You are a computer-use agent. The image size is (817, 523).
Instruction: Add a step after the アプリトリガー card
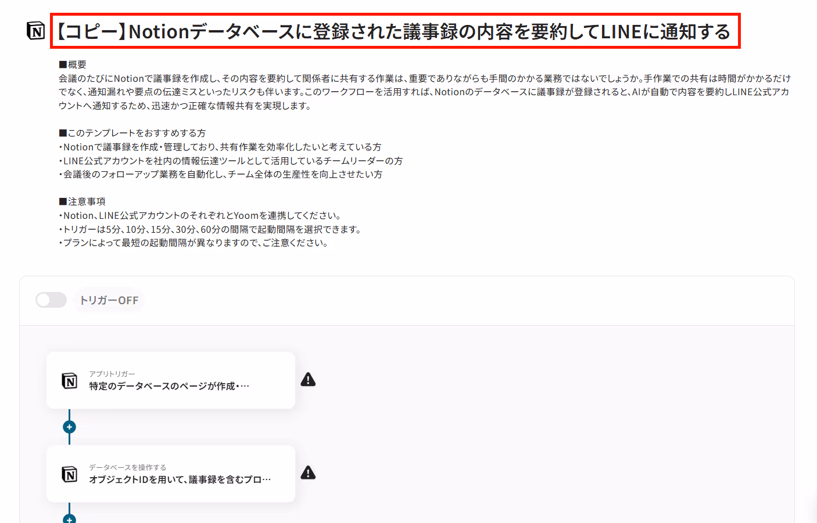coord(69,427)
